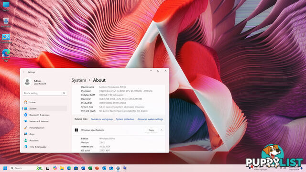Open the Domain or workgroup link

click(x=102, y=119)
